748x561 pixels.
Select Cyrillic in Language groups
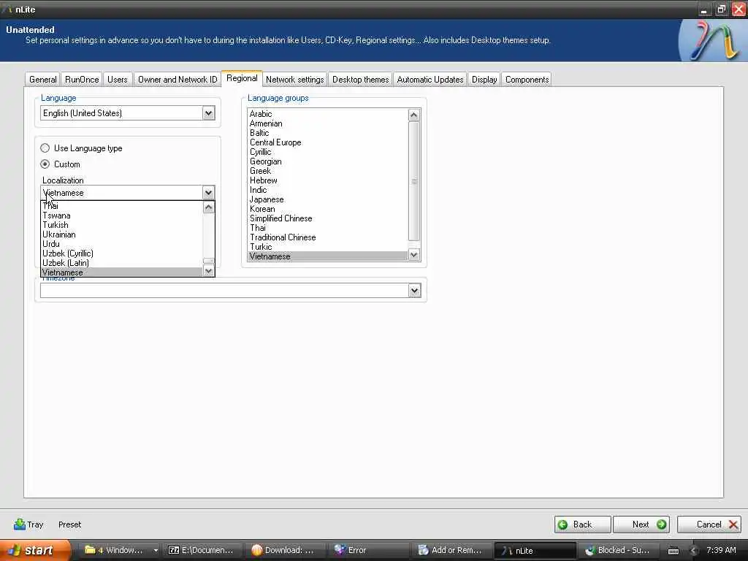click(x=328, y=152)
